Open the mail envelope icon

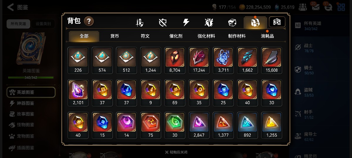pyautogui.click(x=316, y=7)
